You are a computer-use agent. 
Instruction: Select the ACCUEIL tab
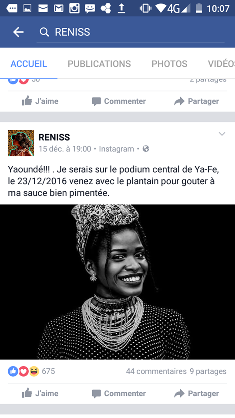[x=29, y=64]
